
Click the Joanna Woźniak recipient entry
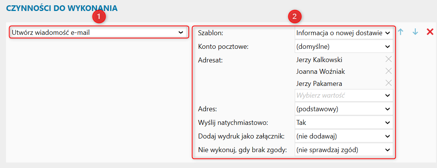click(x=321, y=72)
